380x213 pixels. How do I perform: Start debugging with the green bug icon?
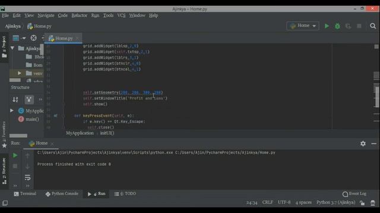337,26
